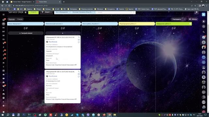The height and width of the screenshot is (117, 209).
Task: Bookmark page with browser star icon
Action: click(x=195, y=6)
